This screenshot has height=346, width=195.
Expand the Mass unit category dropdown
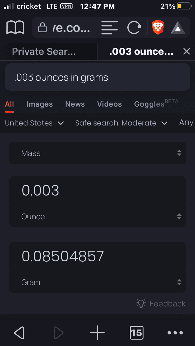[x=97, y=153]
